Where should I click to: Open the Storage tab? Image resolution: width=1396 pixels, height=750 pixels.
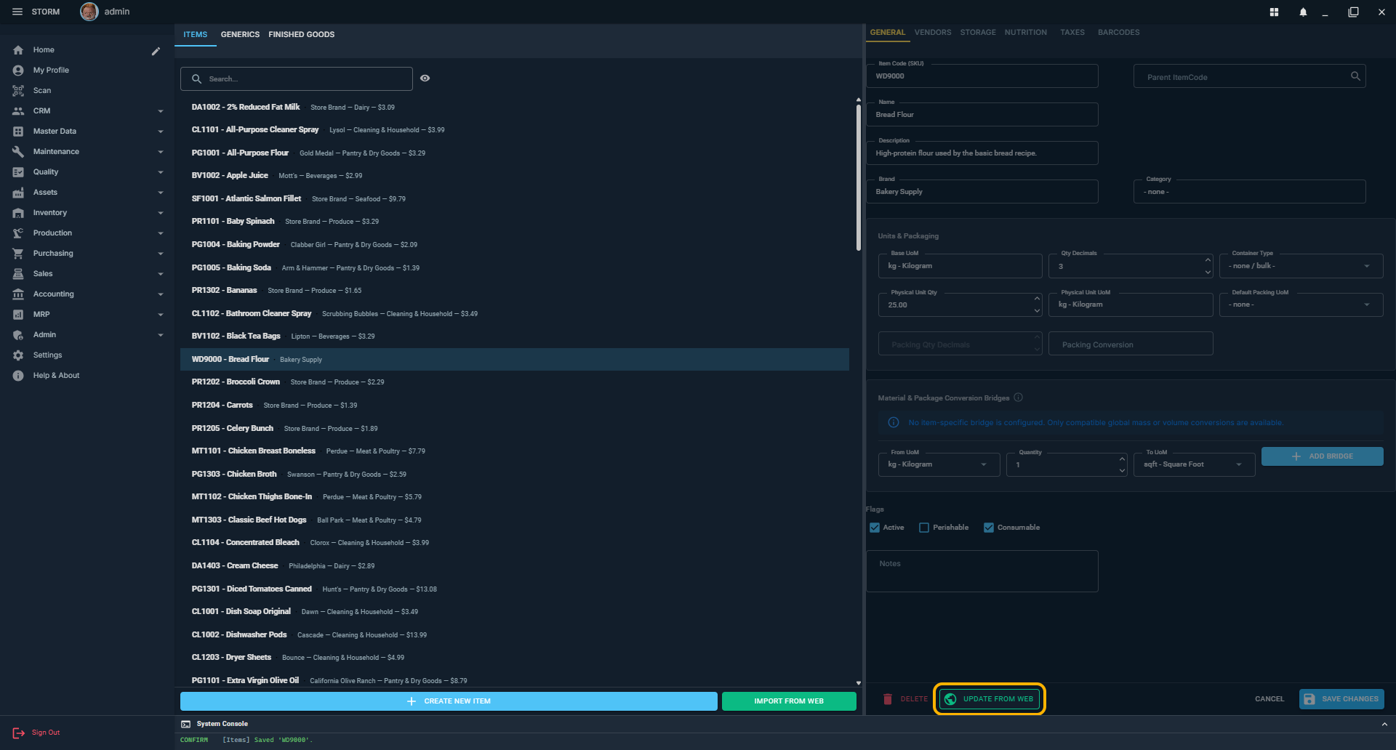coord(978,32)
